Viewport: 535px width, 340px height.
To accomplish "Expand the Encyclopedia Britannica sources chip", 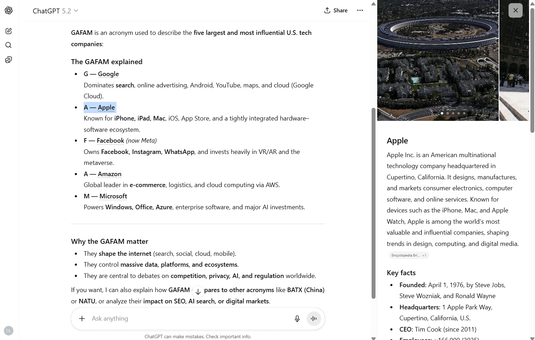I will point(409,255).
